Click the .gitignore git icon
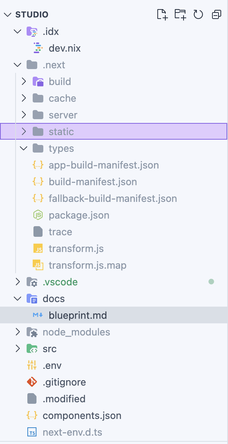Screen dimensions: 228x444 [32, 382]
